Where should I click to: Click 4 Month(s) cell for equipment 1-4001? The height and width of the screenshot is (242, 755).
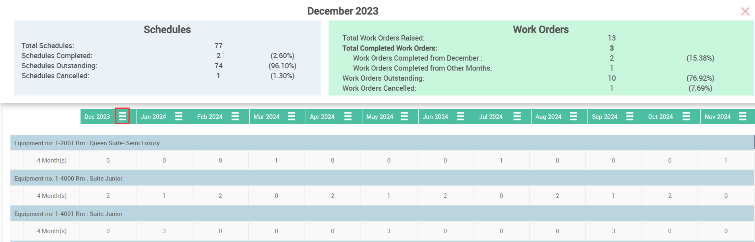(x=52, y=231)
